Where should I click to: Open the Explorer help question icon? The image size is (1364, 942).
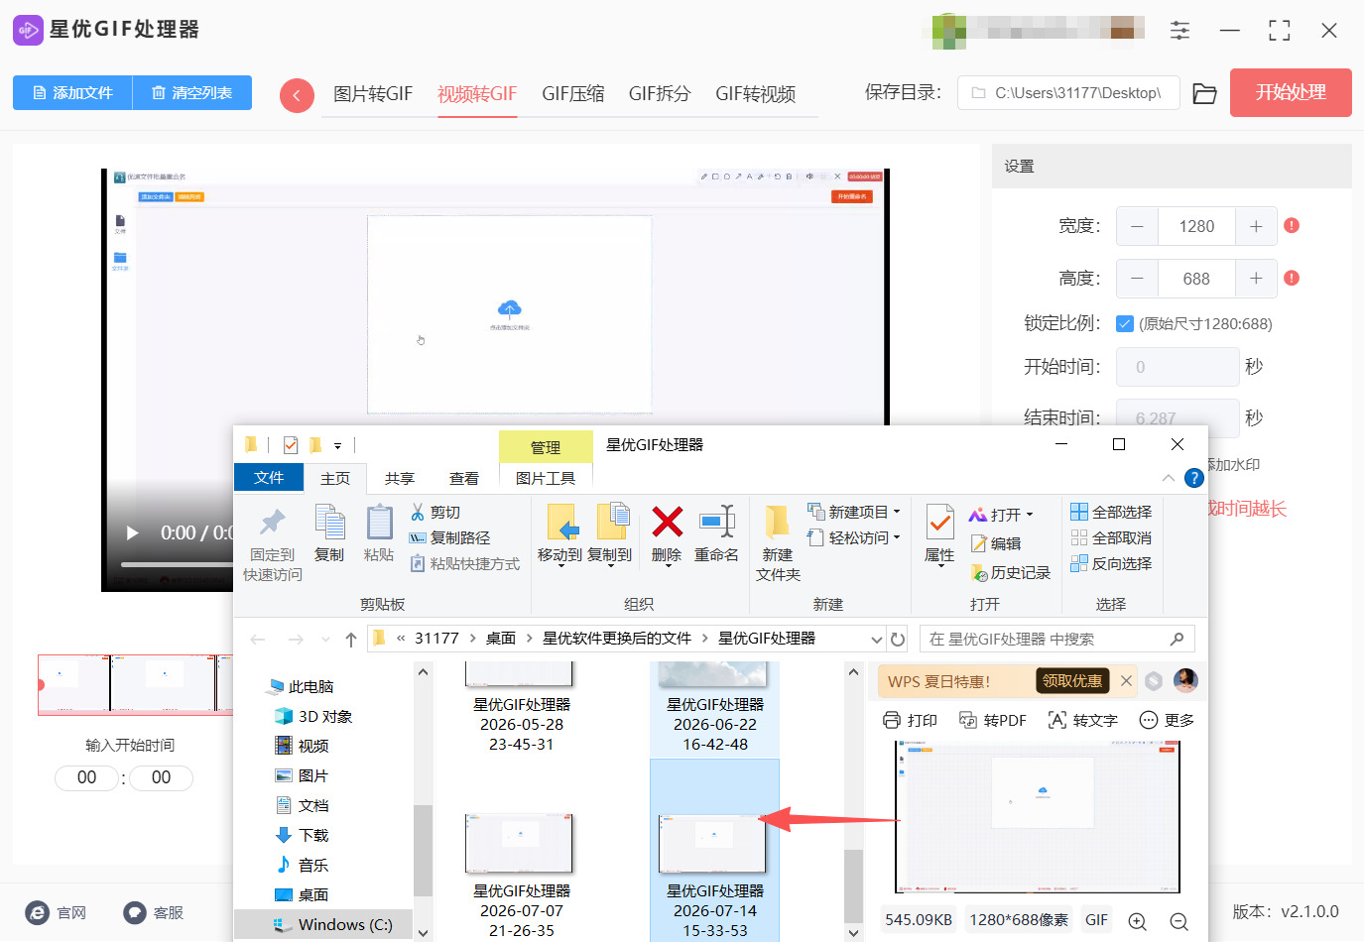click(x=1194, y=478)
